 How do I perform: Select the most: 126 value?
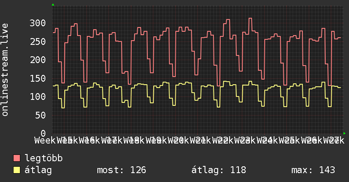pos(122,170)
